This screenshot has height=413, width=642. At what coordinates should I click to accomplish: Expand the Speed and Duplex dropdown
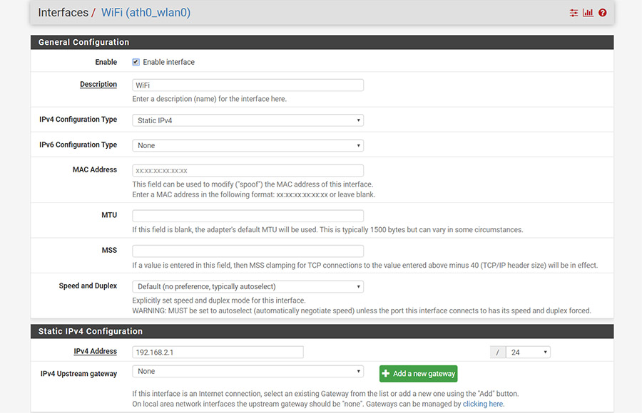248,287
